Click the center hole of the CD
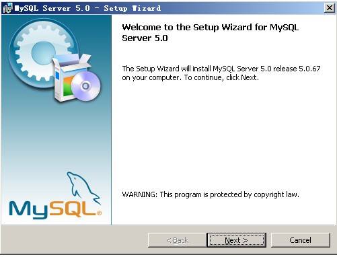Screen dimensions: 337x257 (x=85, y=86)
